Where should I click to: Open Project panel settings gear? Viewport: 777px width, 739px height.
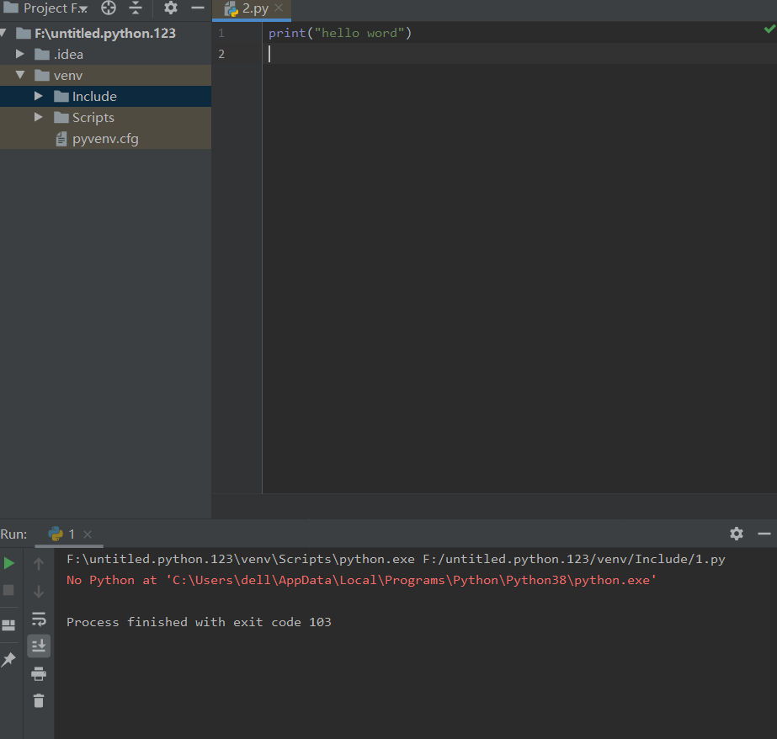(171, 8)
